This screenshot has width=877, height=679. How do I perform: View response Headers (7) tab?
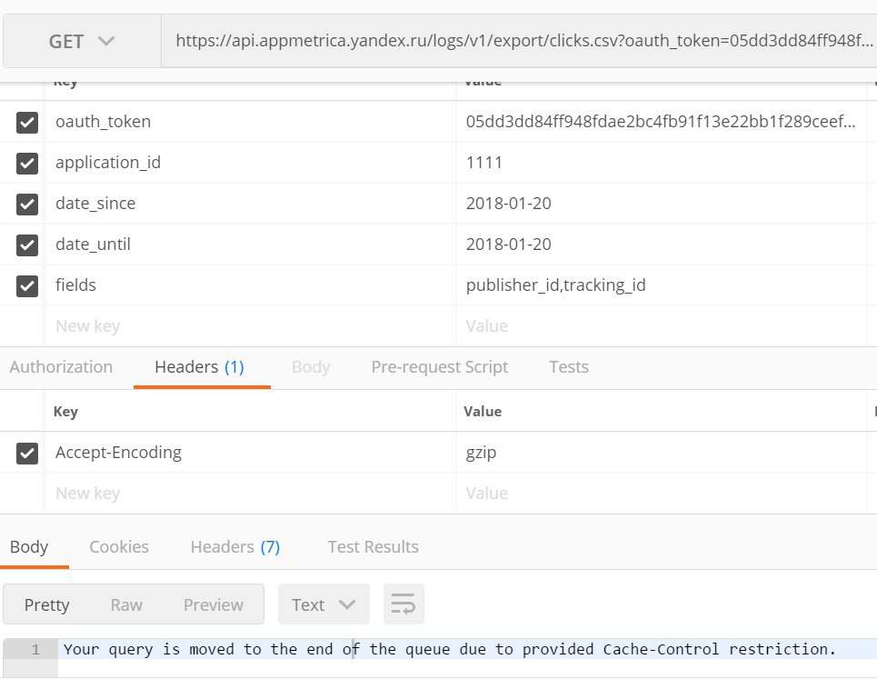[x=235, y=546]
